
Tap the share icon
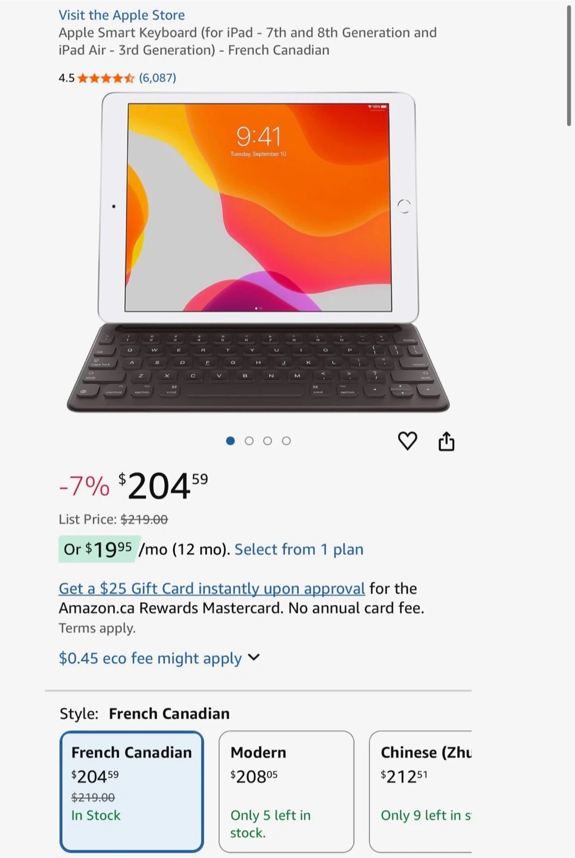point(446,441)
